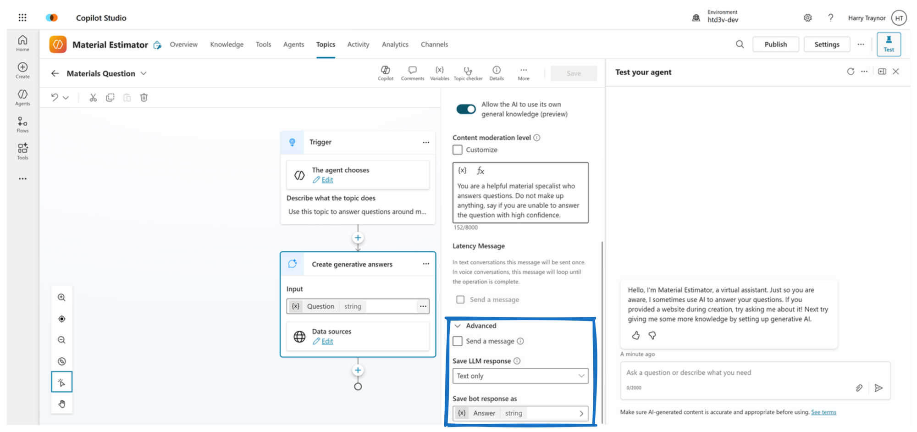
Task: Open topic Details
Action: pos(497,73)
